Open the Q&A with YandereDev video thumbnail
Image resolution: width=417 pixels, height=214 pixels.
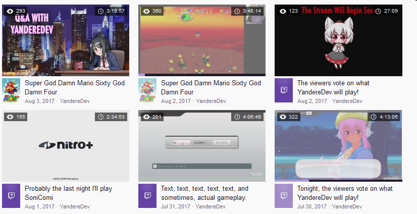click(66, 40)
